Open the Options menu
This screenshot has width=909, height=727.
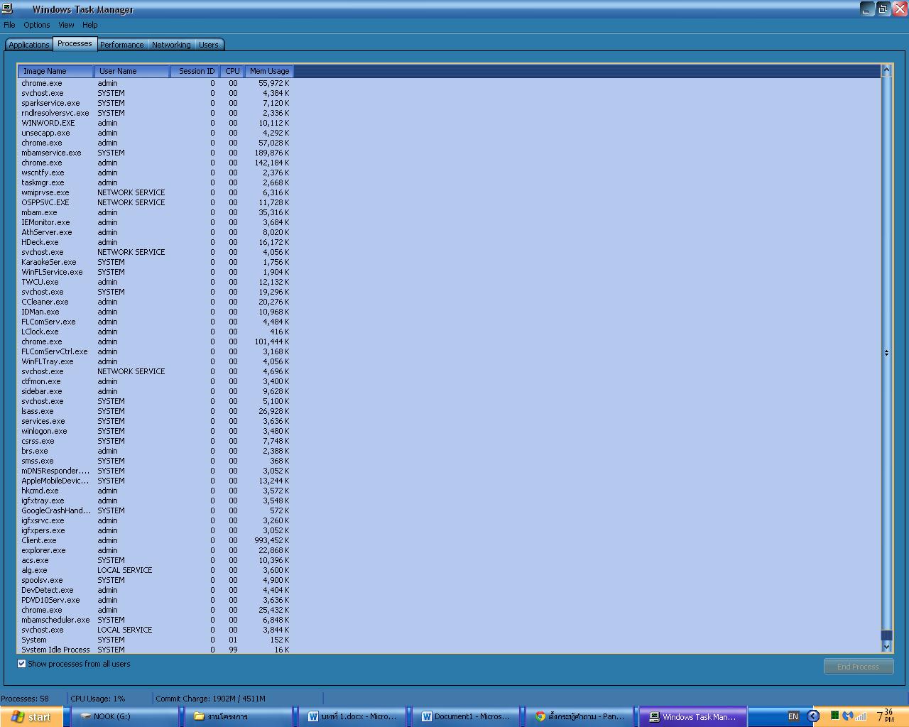pos(36,25)
